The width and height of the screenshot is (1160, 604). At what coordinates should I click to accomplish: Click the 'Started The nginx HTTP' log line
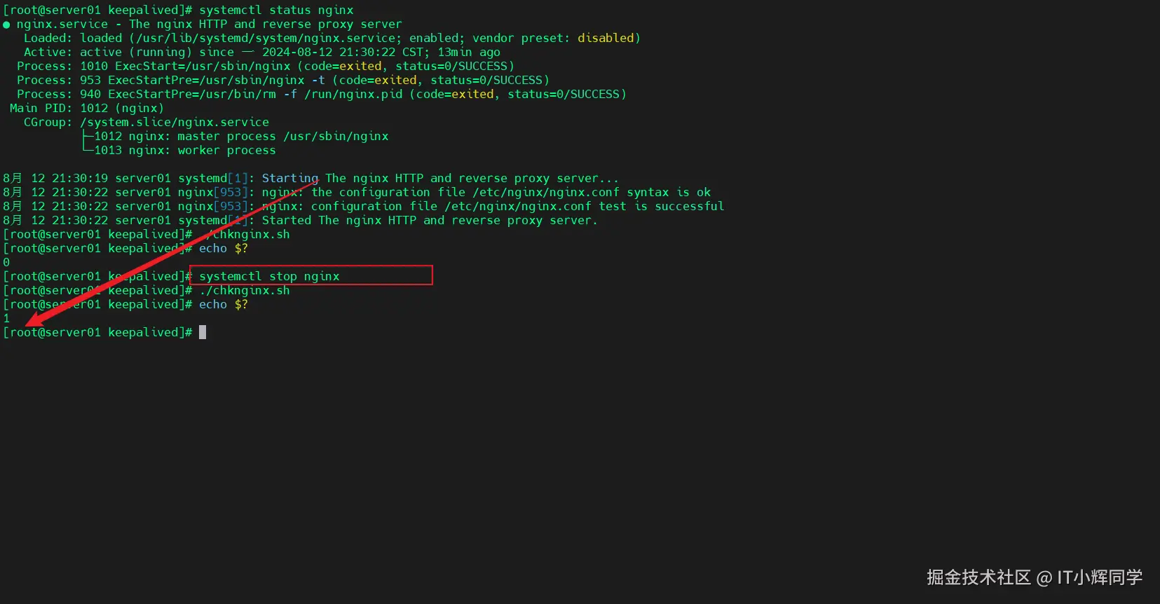point(301,221)
